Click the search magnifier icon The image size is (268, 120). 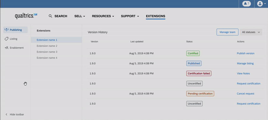point(50,16)
